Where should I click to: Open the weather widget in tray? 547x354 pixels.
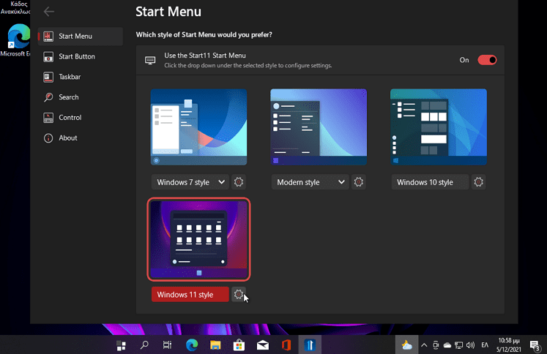pyautogui.click(x=406, y=345)
